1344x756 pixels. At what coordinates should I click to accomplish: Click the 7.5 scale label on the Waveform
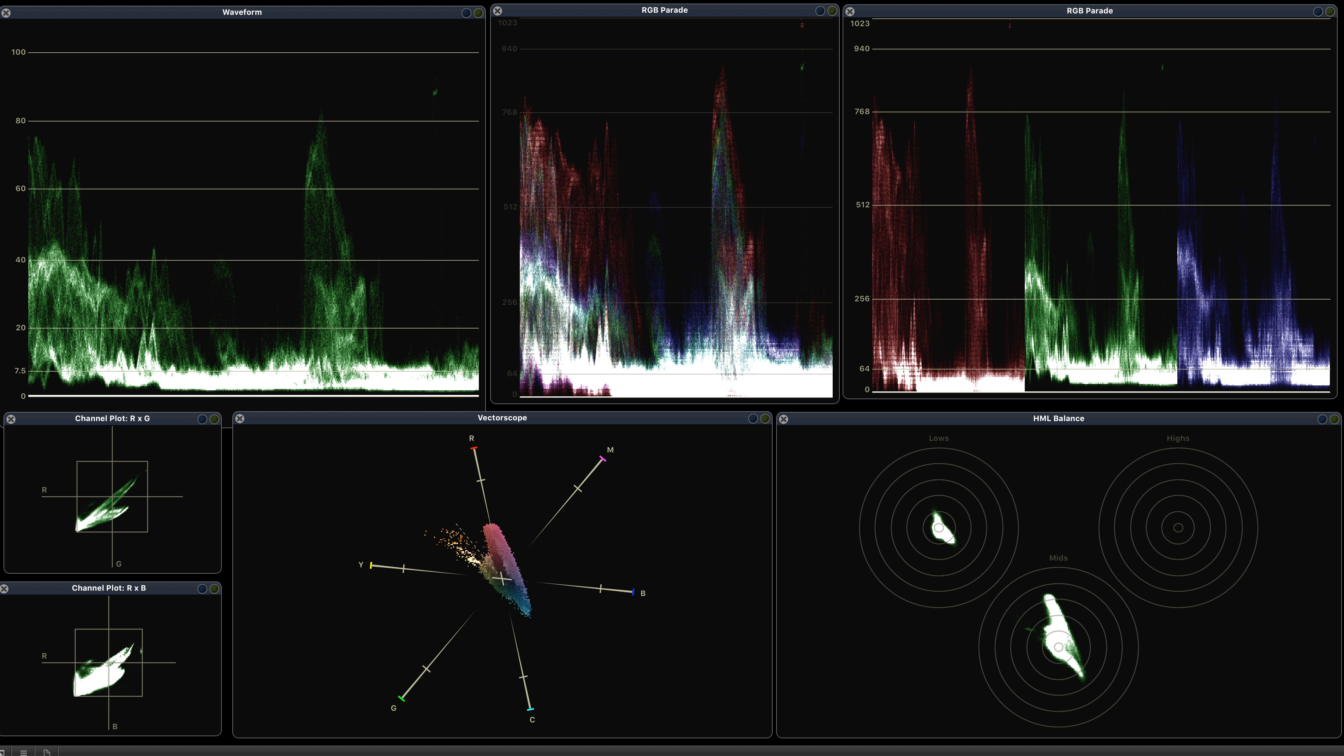20,371
